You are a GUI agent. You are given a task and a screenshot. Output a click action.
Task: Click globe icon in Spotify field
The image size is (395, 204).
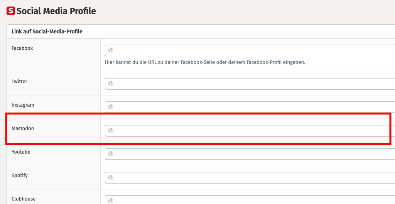110,177
